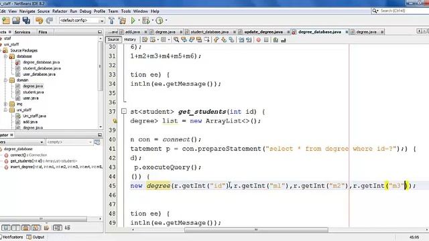Click the New Project toolbar icon

6,21
